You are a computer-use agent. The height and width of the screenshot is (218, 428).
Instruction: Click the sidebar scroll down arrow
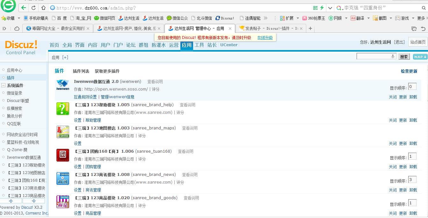coord(34,201)
